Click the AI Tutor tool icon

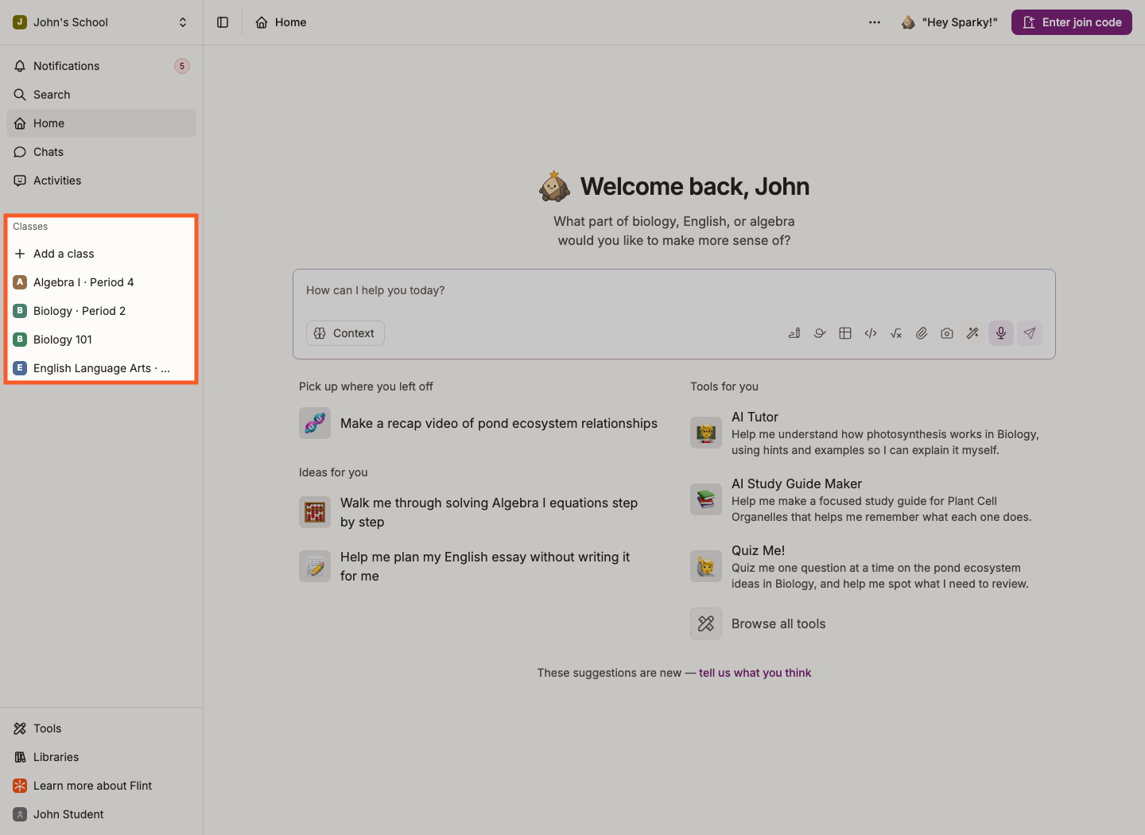coord(706,433)
